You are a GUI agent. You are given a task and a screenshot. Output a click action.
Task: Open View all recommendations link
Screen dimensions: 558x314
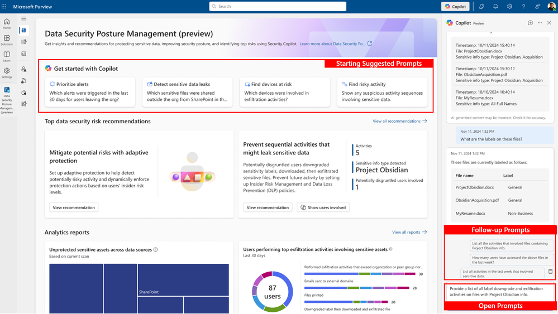point(399,121)
